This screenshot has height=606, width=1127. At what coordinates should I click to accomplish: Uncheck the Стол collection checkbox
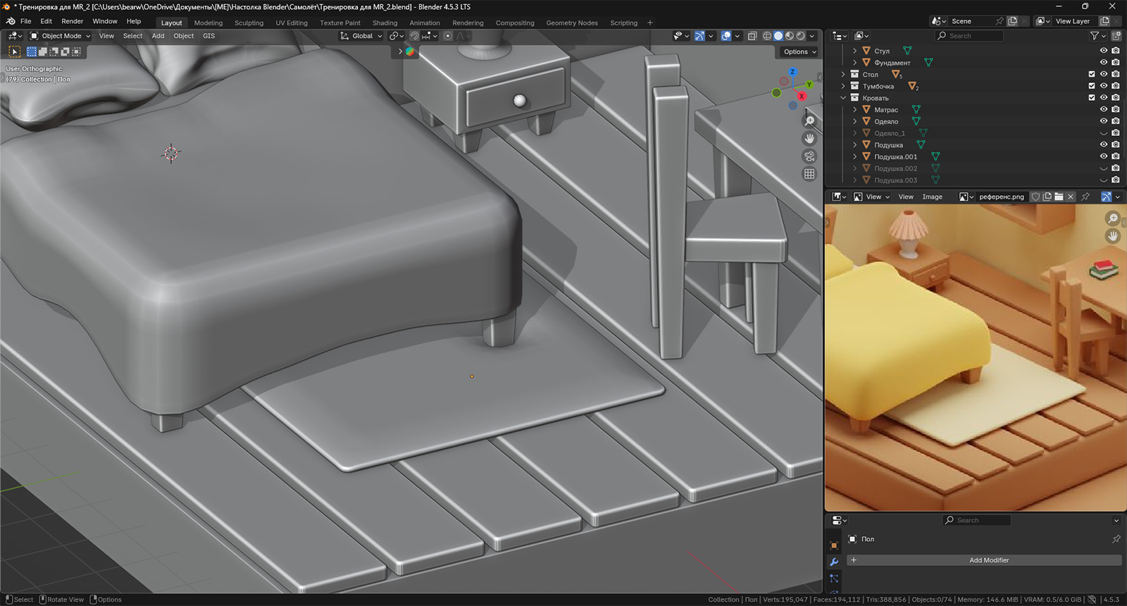tap(1092, 74)
